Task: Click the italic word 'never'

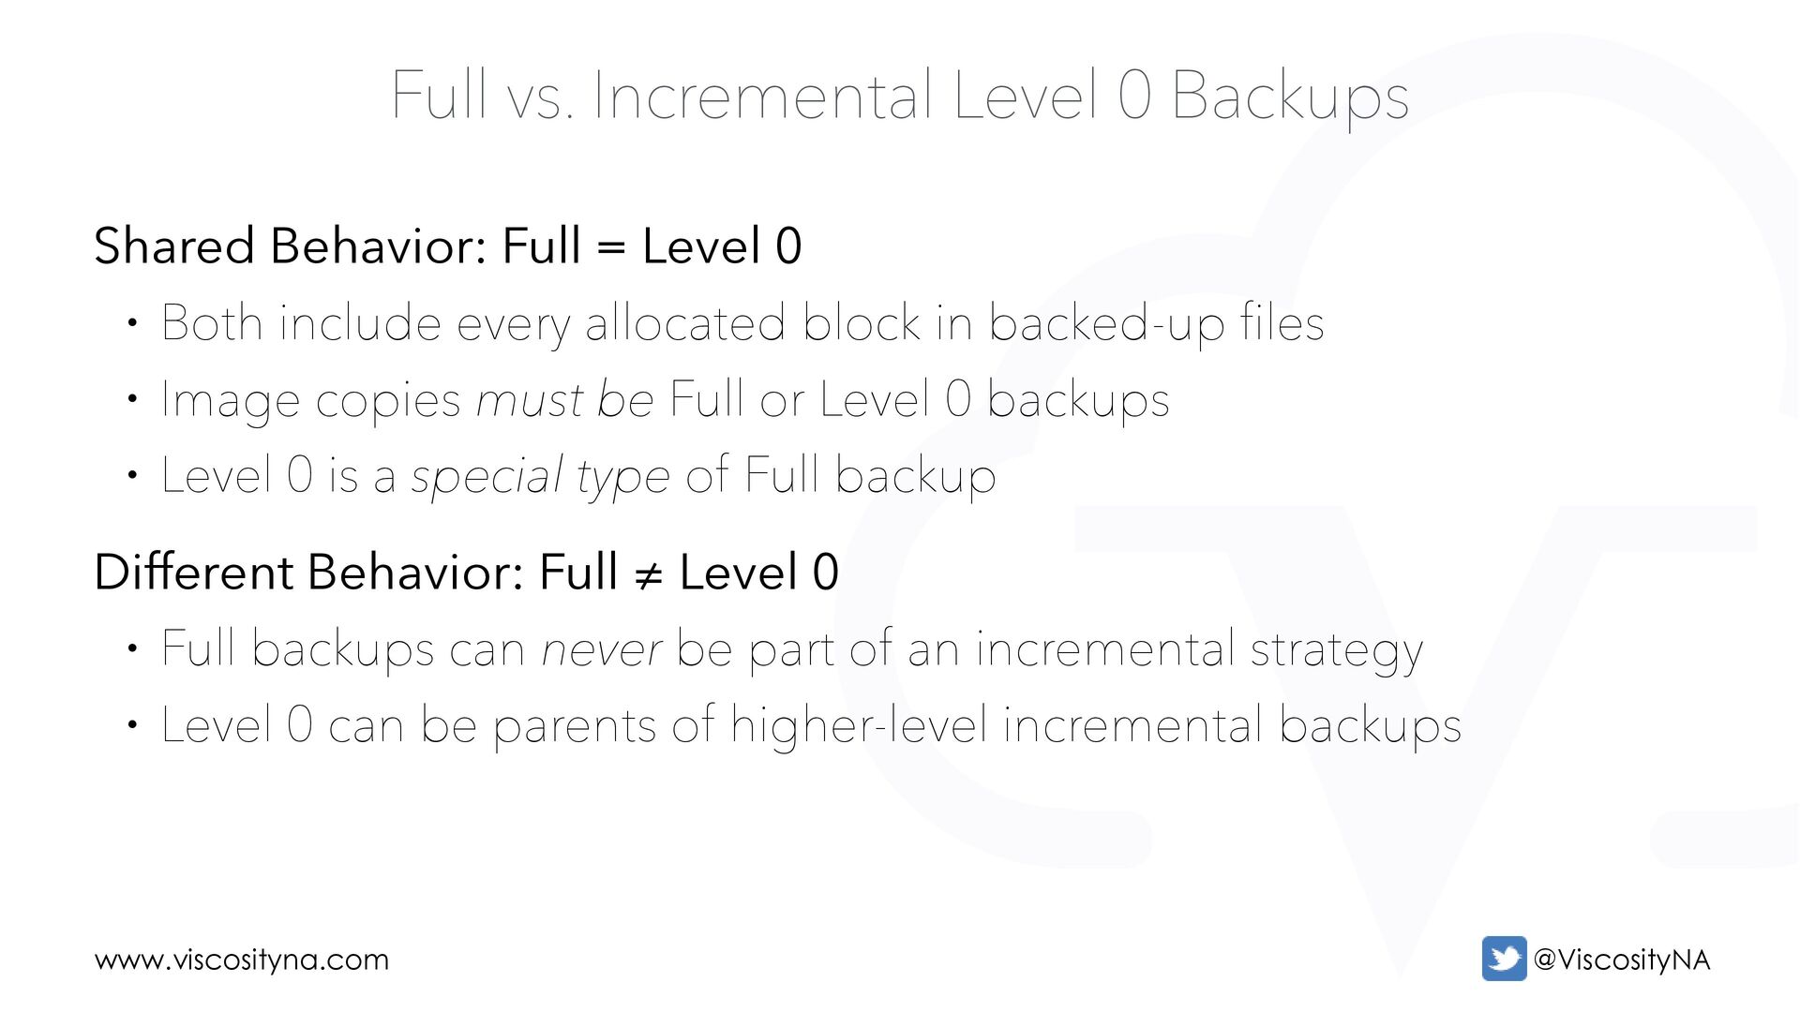Action: click(x=602, y=651)
